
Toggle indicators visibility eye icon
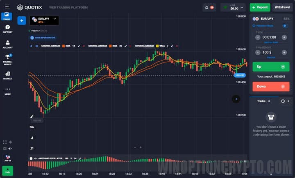click(37, 46)
